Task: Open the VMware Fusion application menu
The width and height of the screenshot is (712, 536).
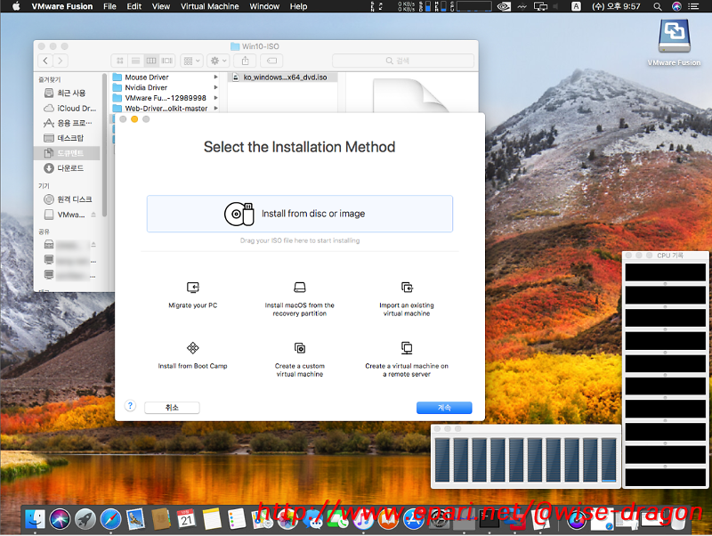Action: click(x=62, y=6)
